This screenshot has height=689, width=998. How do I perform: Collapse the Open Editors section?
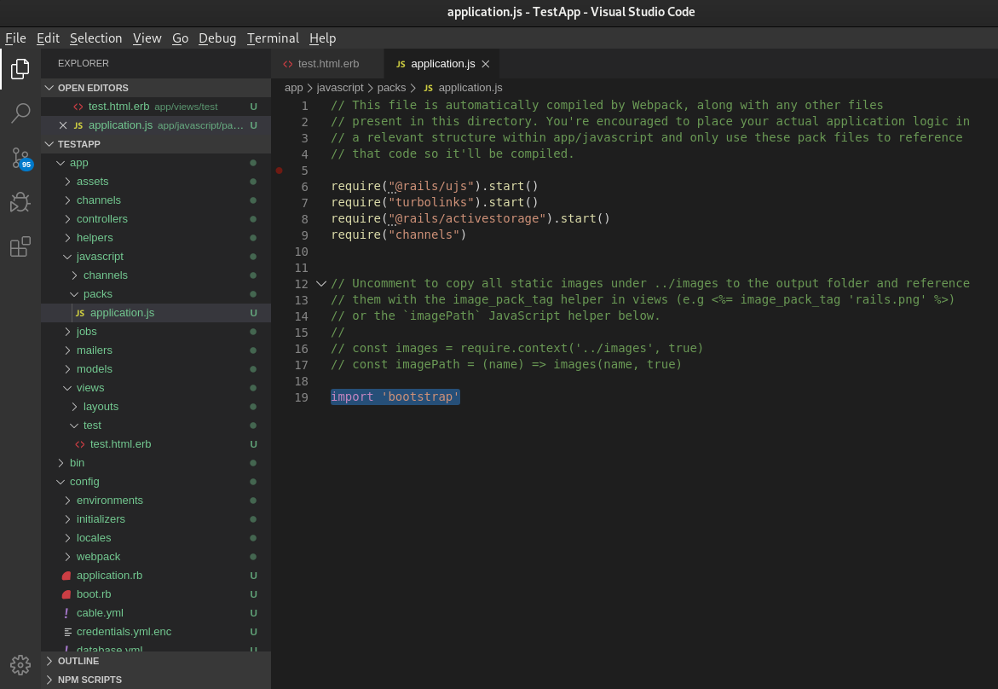[x=93, y=88]
